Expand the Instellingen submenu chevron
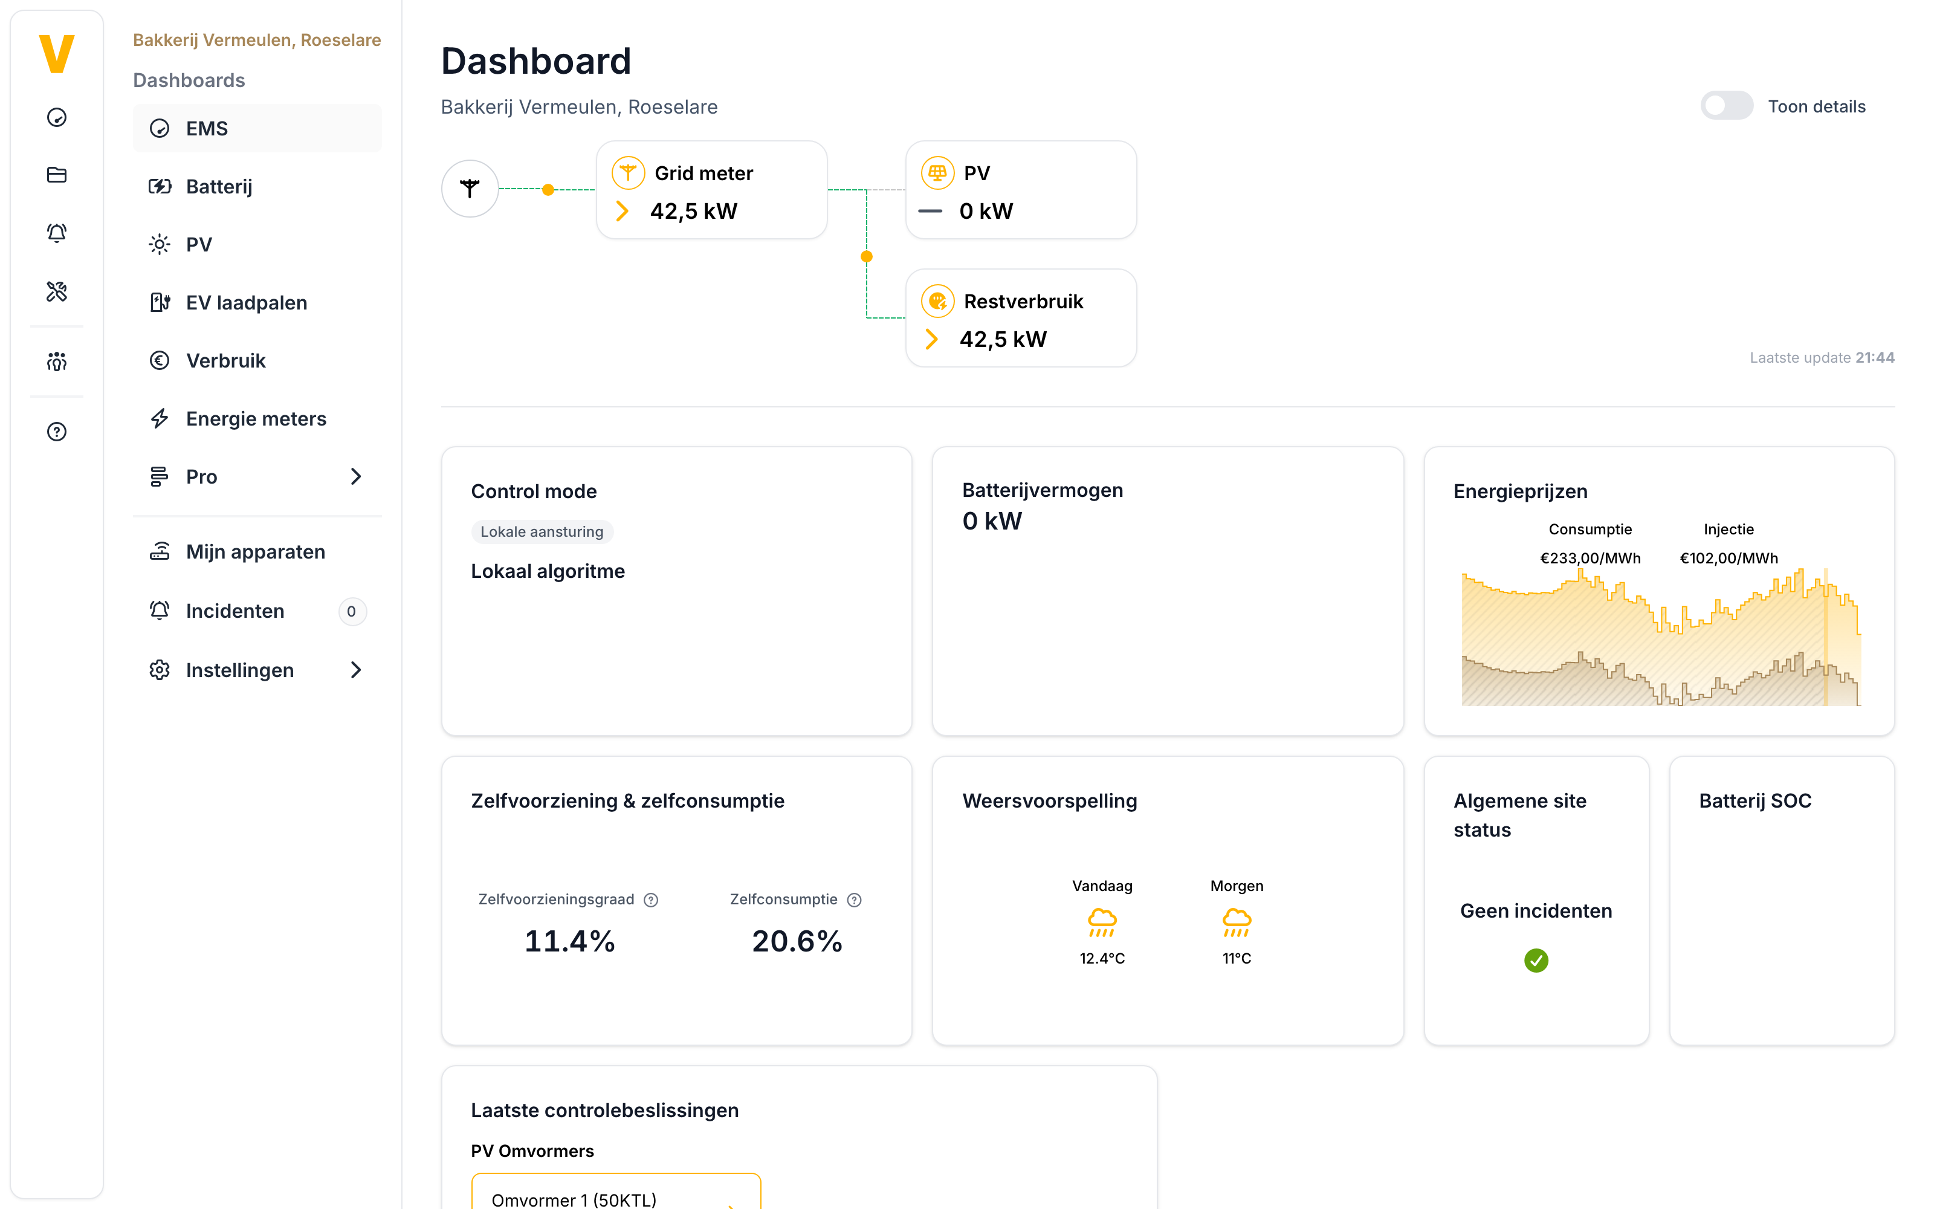The width and height of the screenshot is (1934, 1209). pyautogui.click(x=355, y=670)
